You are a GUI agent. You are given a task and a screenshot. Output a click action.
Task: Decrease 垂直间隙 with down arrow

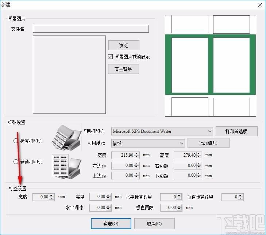[x=179, y=209]
